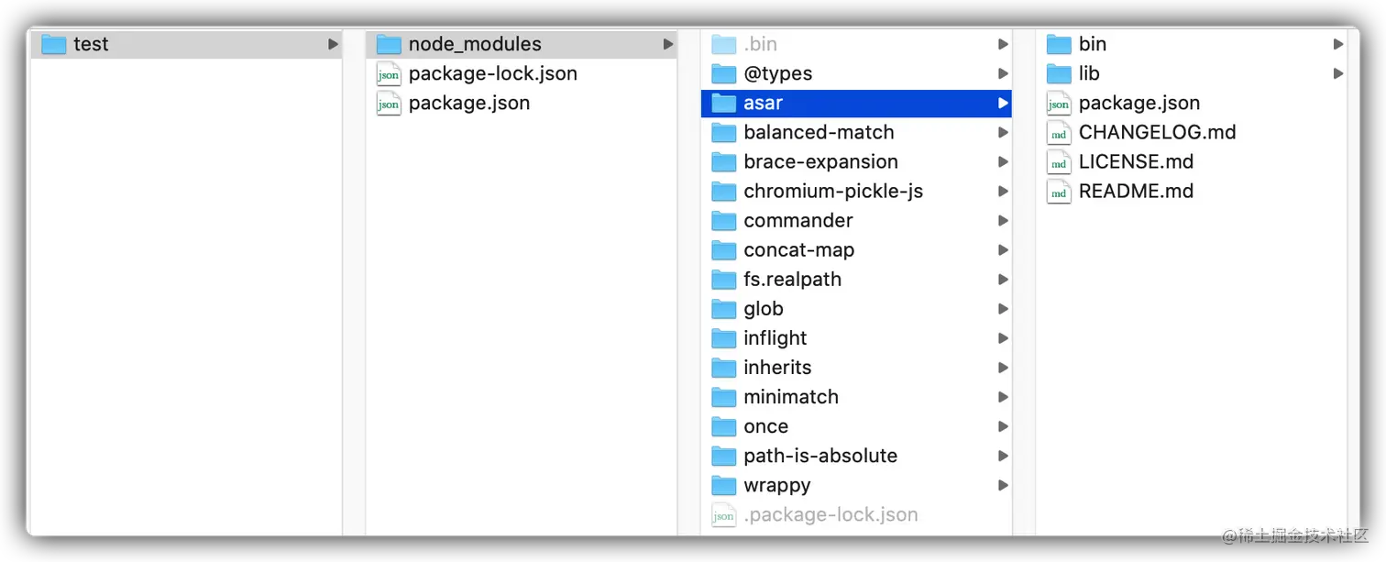The image size is (1386, 562).
Task: Click the commander folder icon
Action: [724, 220]
